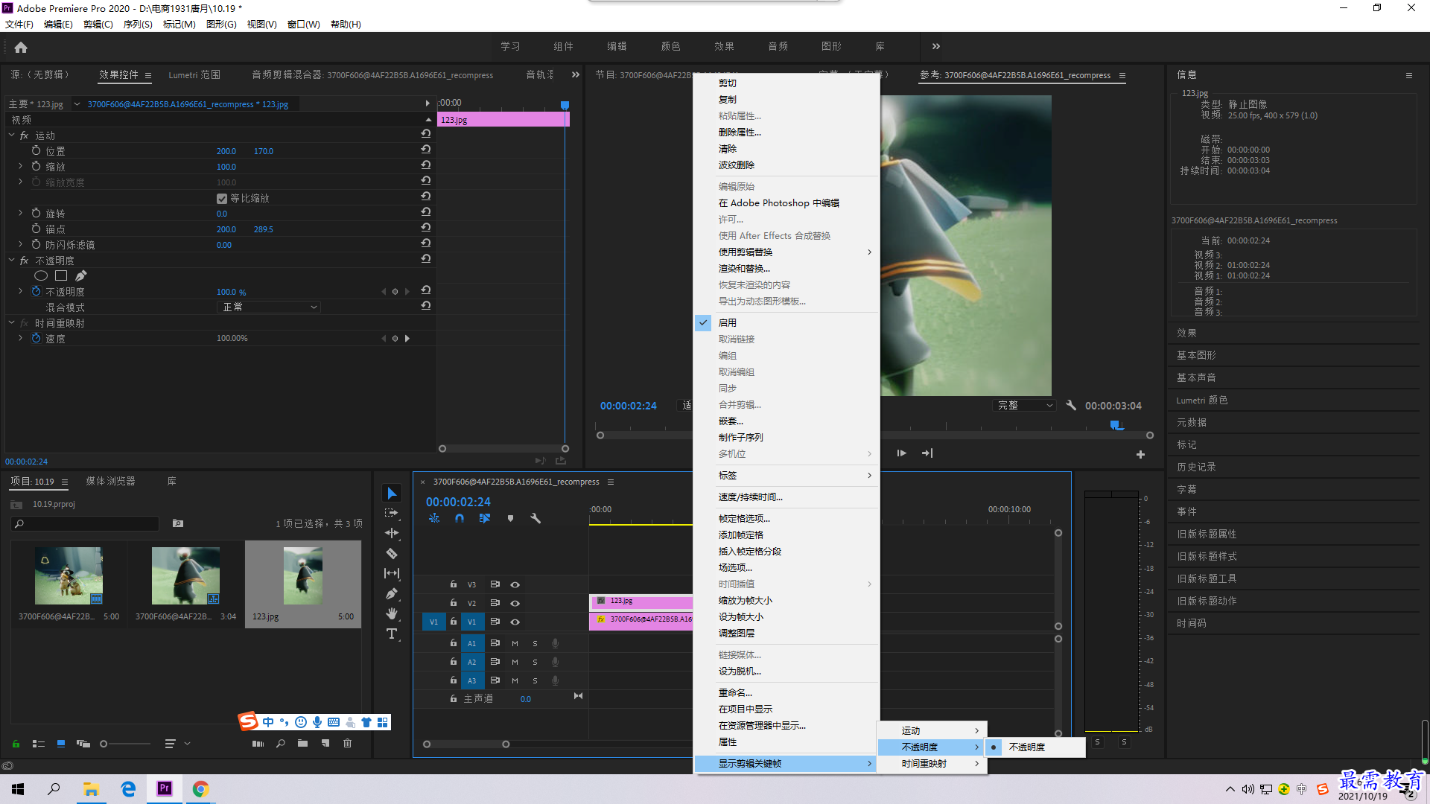Image resolution: width=1430 pixels, height=804 pixels.
Task: Toggle 不透明度 animation stopwatch
Action: 36,291
